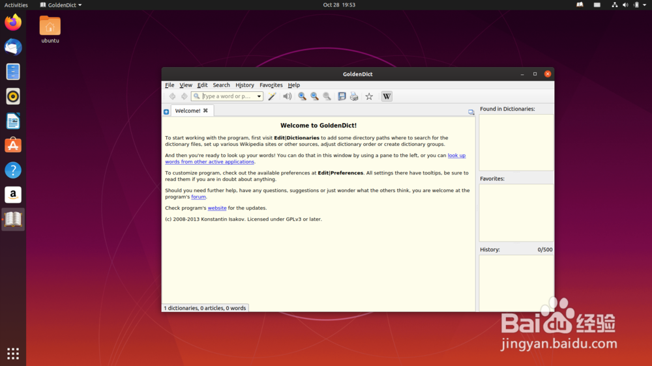Click the pronounce word speaker icon
Viewport: 652px width, 366px height.
(287, 96)
